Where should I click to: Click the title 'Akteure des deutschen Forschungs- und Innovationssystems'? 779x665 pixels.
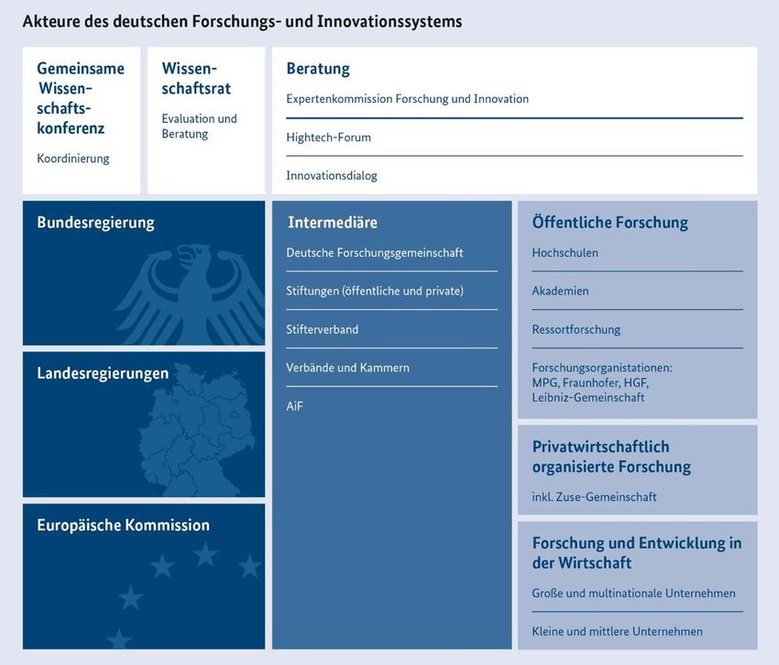coord(243,21)
